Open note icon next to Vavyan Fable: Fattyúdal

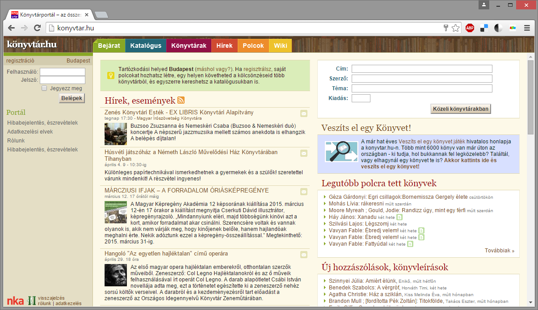[x=410, y=244]
